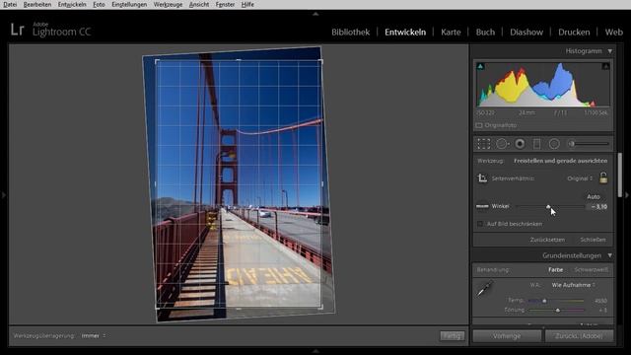Open the Bearbeiten menu
The height and width of the screenshot is (355, 631).
pos(37,4)
